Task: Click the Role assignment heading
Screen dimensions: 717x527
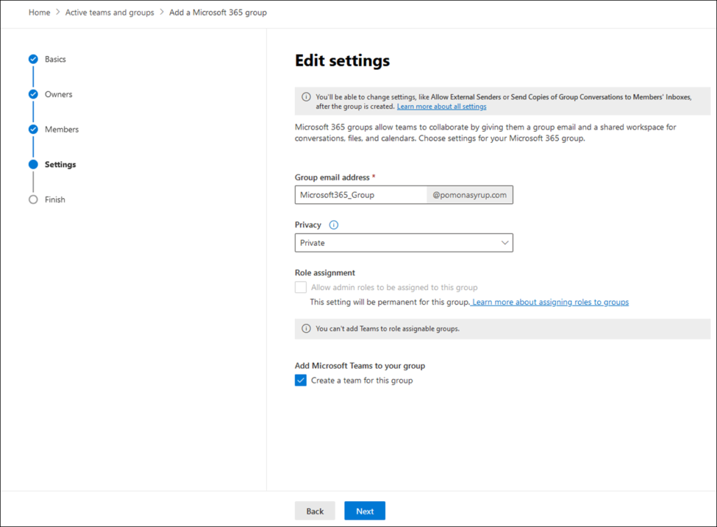Action: coord(325,273)
